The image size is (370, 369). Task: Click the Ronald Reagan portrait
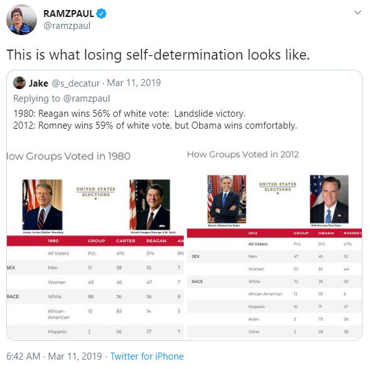150,205
